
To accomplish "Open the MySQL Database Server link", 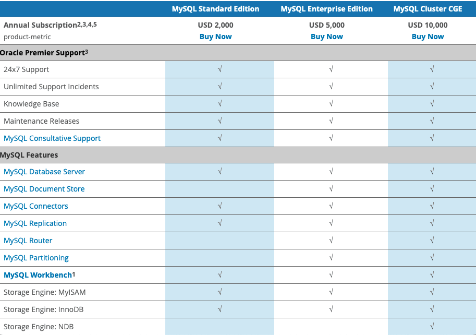I will 44,172.
